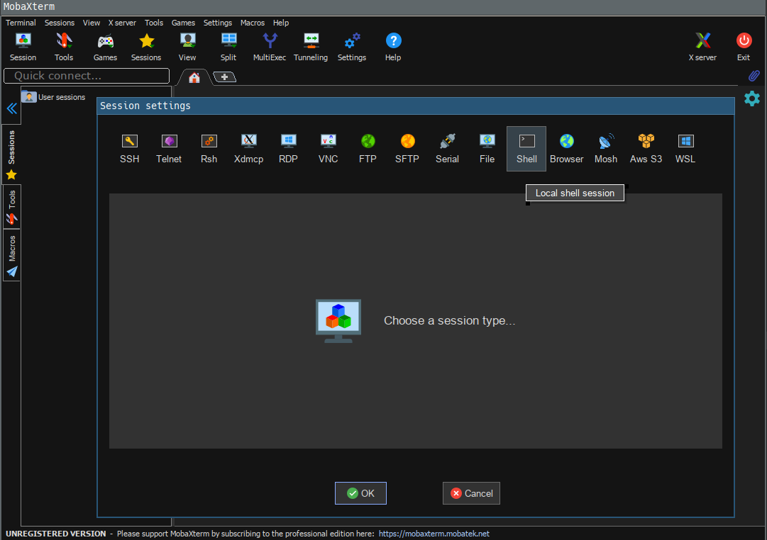Open the Games menu in menu bar
This screenshot has width=767, height=540.
(183, 23)
